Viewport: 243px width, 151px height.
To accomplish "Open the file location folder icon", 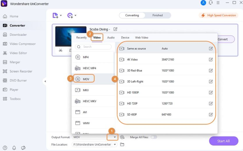I will 122,145.
